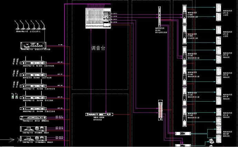Viewport: 238px width, 147px height.
Task: Click the topmost amplifier in right column
Action: coord(184,14)
